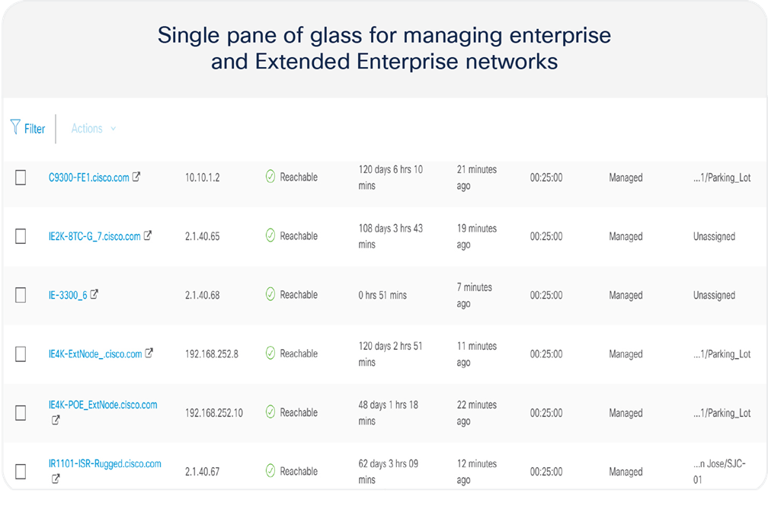768x506 pixels.
Task: Click IP address 192.168.252.8 cell
Action: coord(212,354)
